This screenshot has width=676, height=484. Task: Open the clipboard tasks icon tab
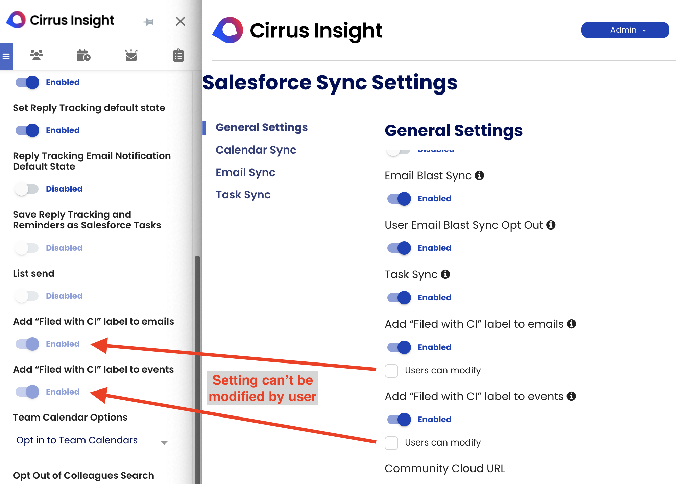[x=178, y=55]
